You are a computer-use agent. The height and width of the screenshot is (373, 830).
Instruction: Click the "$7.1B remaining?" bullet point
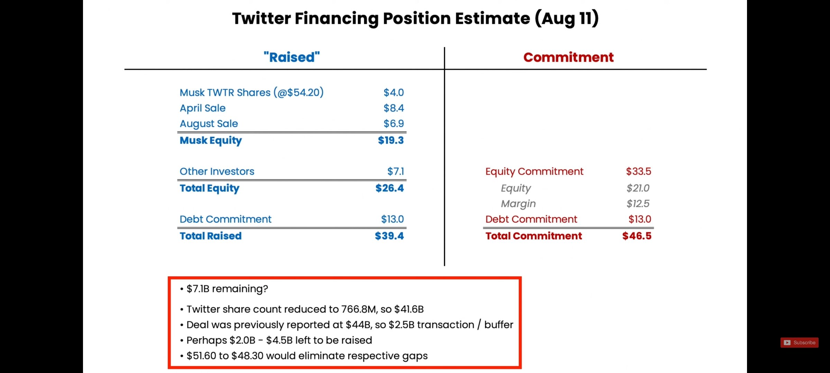(227, 289)
